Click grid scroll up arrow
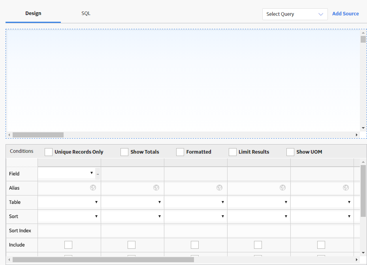 tap(363, 162)
